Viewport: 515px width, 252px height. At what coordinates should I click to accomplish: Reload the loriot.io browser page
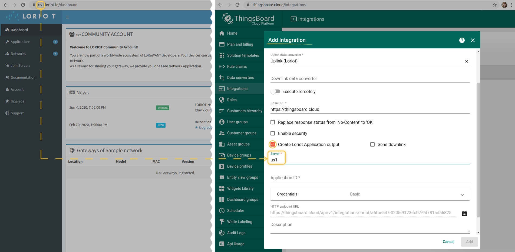23,5
